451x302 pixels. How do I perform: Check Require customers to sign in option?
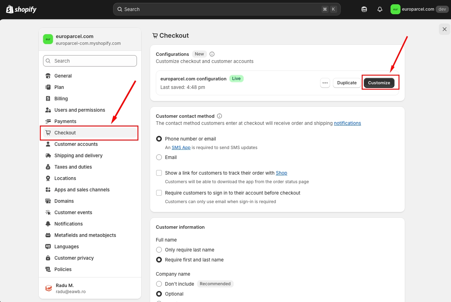click(159, 193)
